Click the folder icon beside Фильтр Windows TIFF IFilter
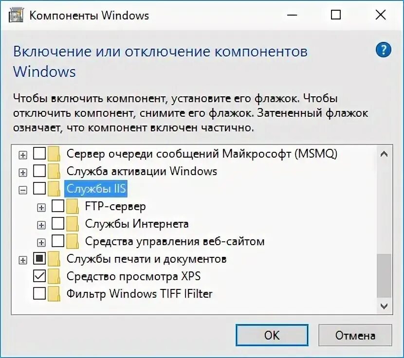This screenshot has height=358, width=404. 54,294
